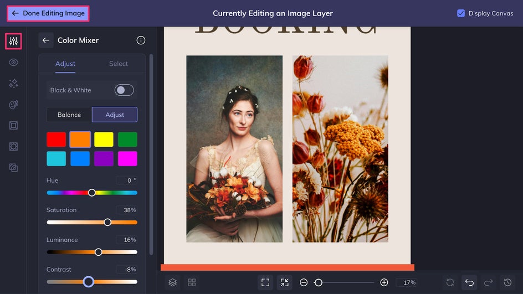Image resolution: width=523 pixels, height=294 pixels.
Task: Open the edit history icon
Action: [x=507, y=282]
